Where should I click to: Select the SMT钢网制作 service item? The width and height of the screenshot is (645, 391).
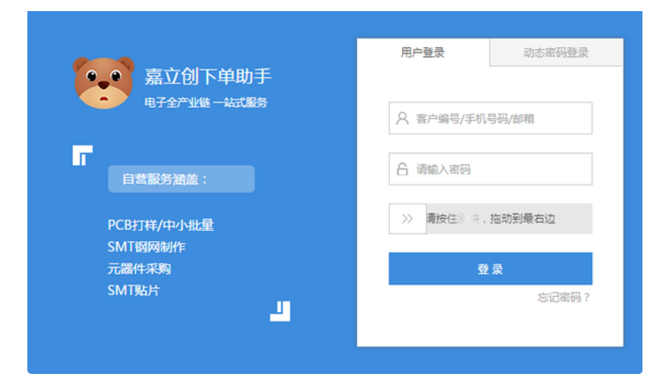pos(146,247)
